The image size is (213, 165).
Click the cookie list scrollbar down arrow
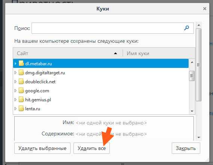pos(192,111)
